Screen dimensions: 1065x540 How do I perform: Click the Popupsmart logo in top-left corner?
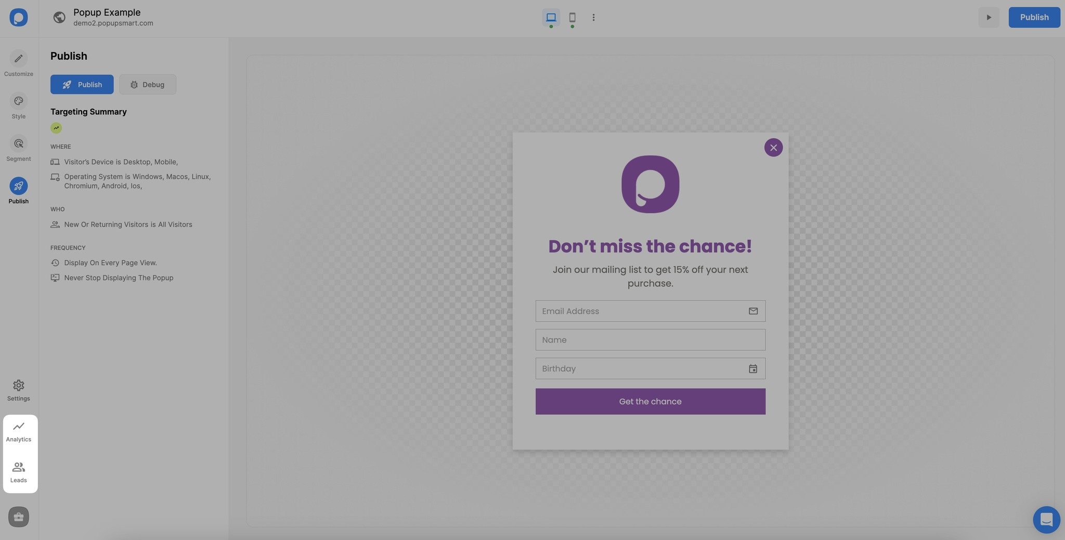(18, 17)
